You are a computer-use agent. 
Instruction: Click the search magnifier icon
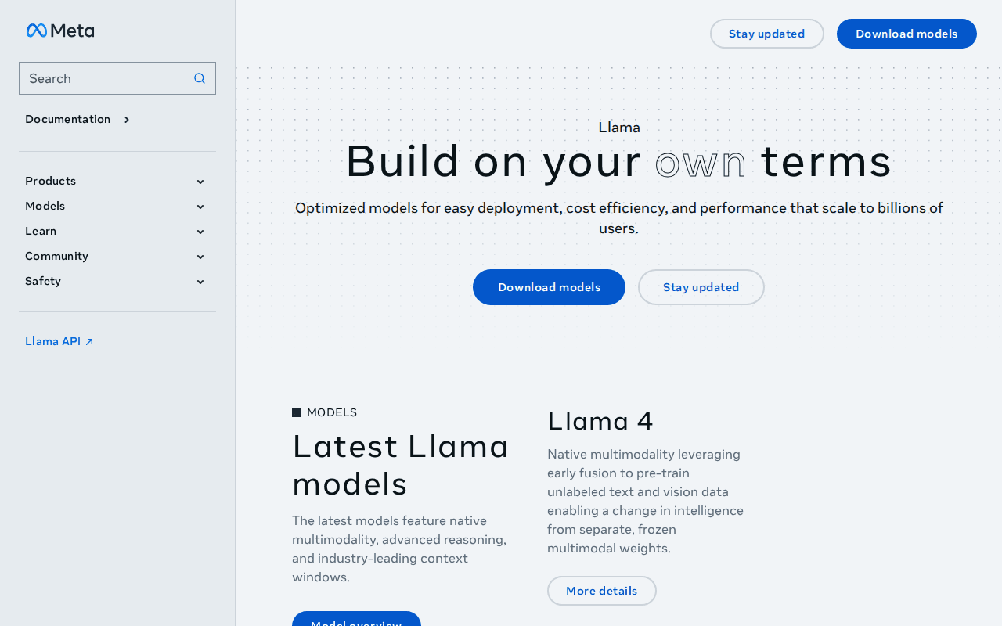pyautogui.click(x=200, y=78)
